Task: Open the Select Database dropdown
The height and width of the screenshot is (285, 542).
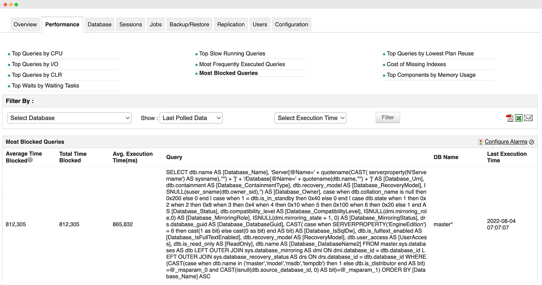Action: 69,118
